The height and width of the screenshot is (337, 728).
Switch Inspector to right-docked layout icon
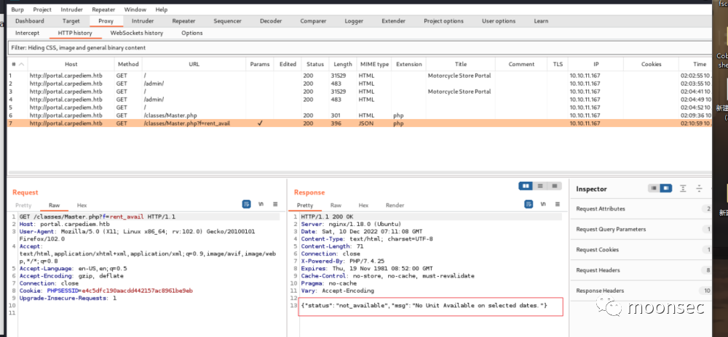pos(666,188)
